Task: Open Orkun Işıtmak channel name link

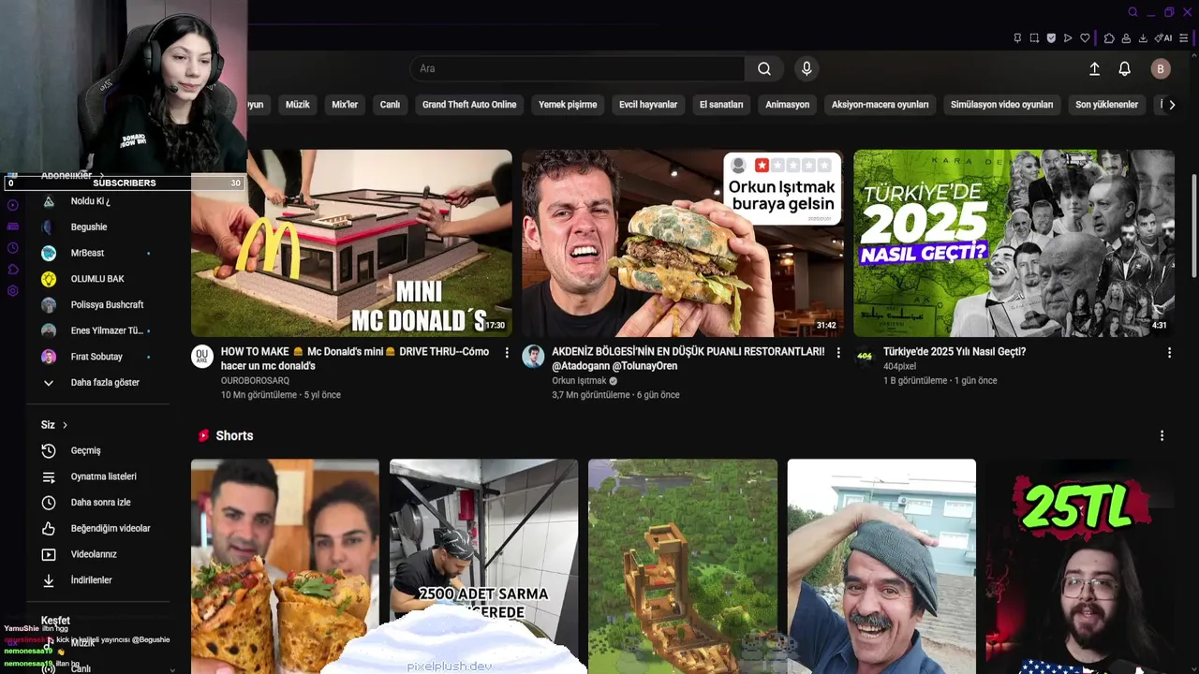Action: [579, 381]
